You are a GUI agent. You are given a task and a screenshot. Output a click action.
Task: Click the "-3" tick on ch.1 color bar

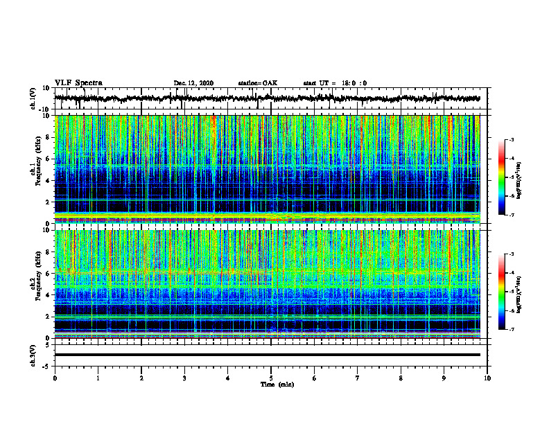coord(511,140)
